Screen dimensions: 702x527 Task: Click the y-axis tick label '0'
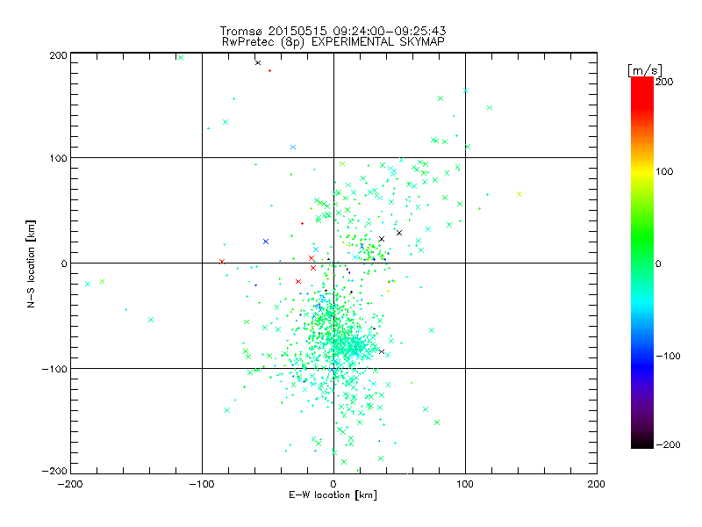(x=64, y=263)
